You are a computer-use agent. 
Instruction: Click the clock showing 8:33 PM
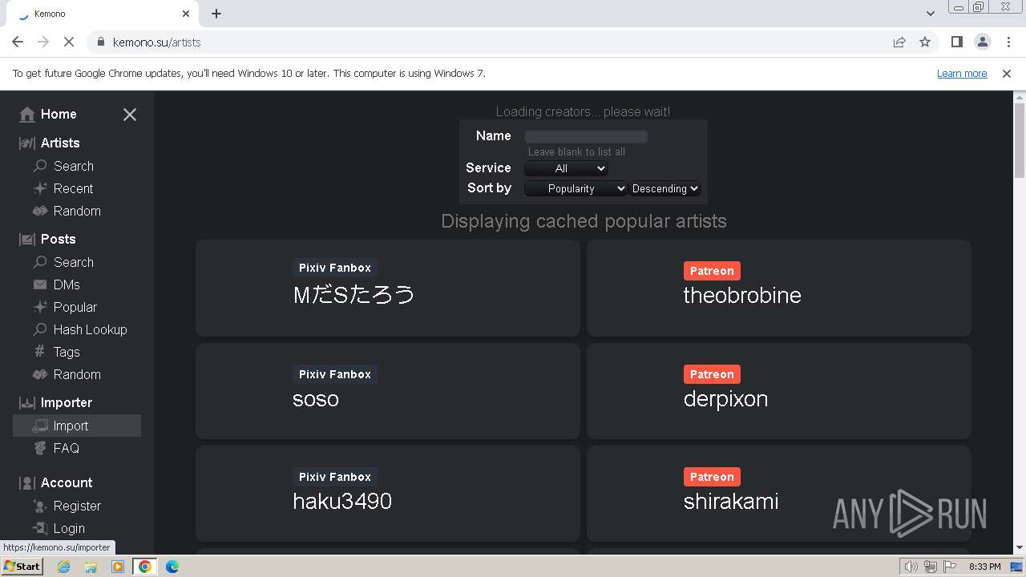[x=984, y=567]
